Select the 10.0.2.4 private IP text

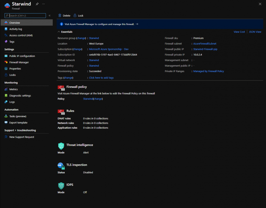198,55
